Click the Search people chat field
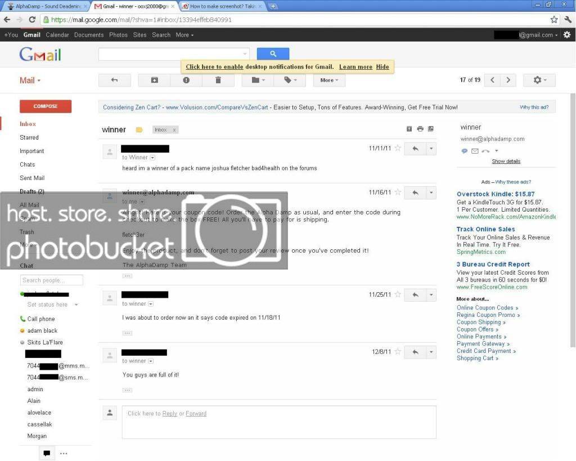Image resolution: width=576 pixels, height=461 pixels. (51, 280)
